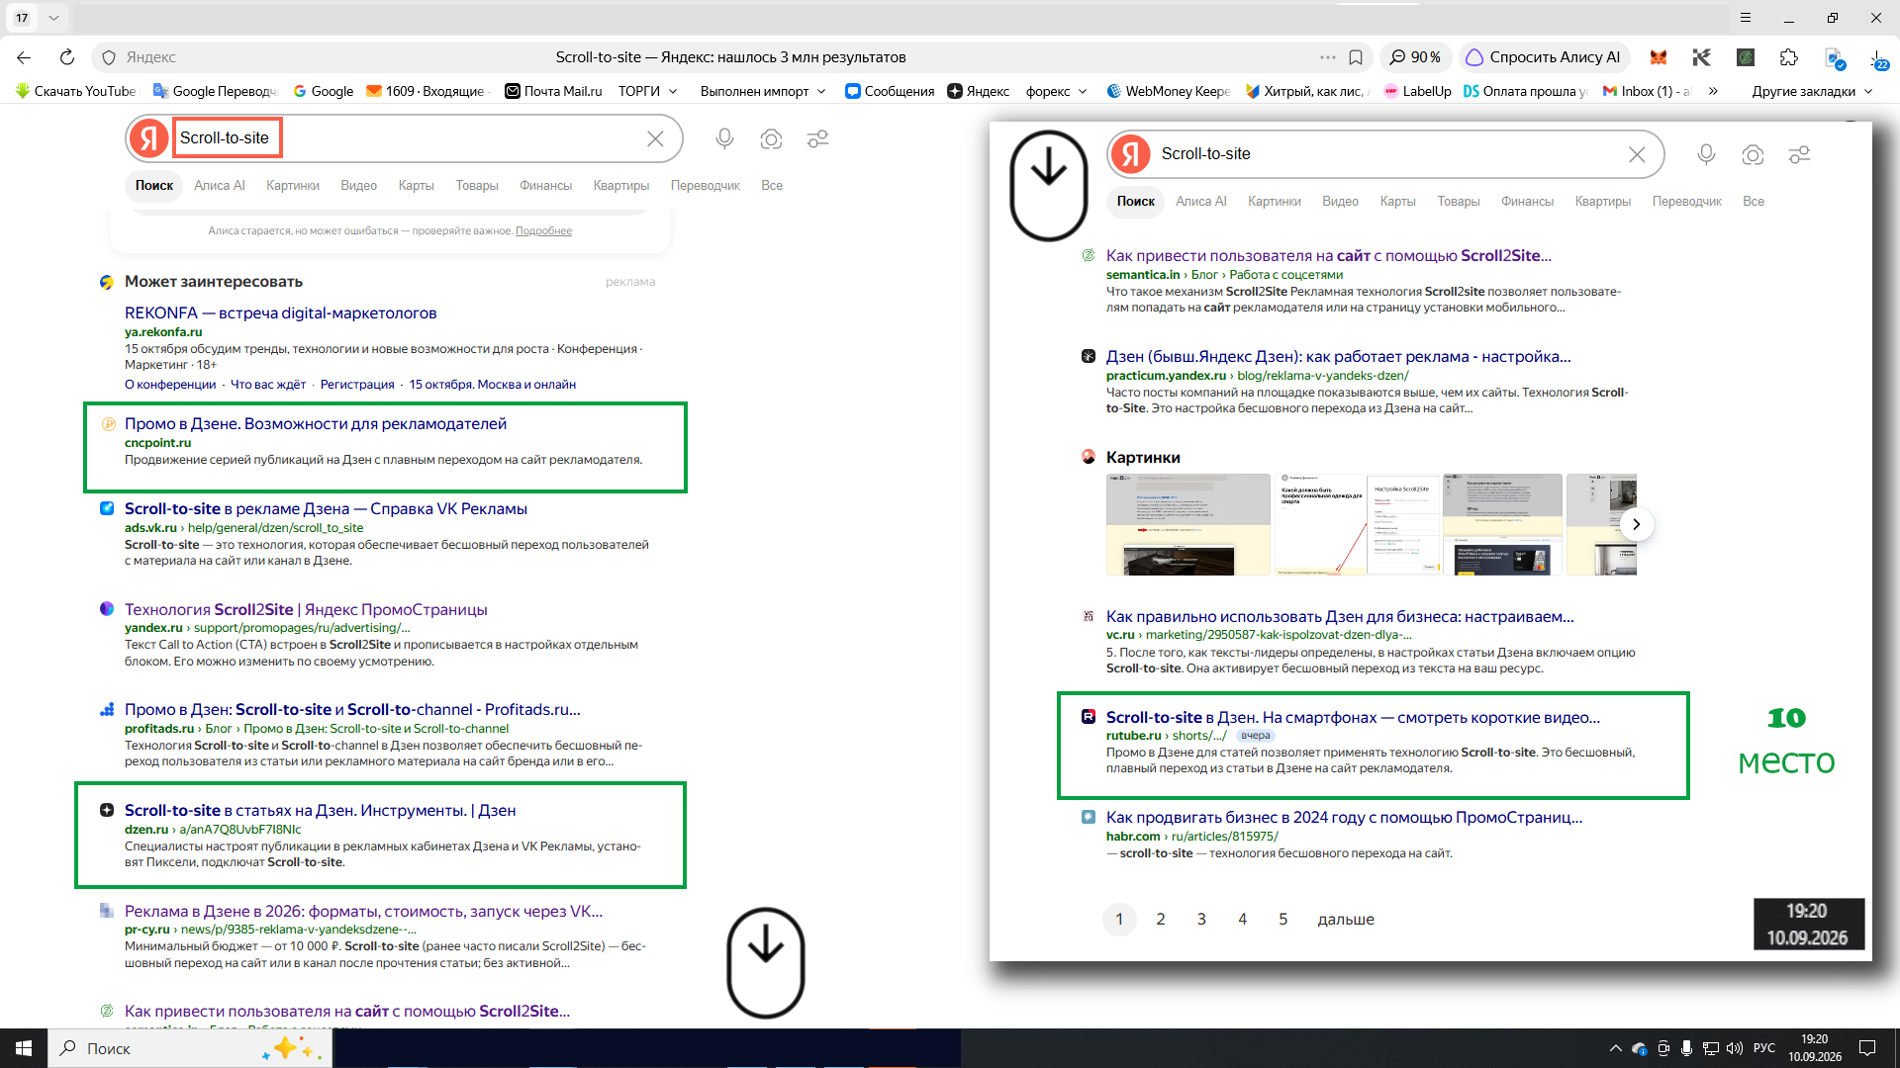Image resolution: width=1900 pixels, height=1068 pixels.
Task: Click the microphone icon in right panel
Action: [1706, 154]
